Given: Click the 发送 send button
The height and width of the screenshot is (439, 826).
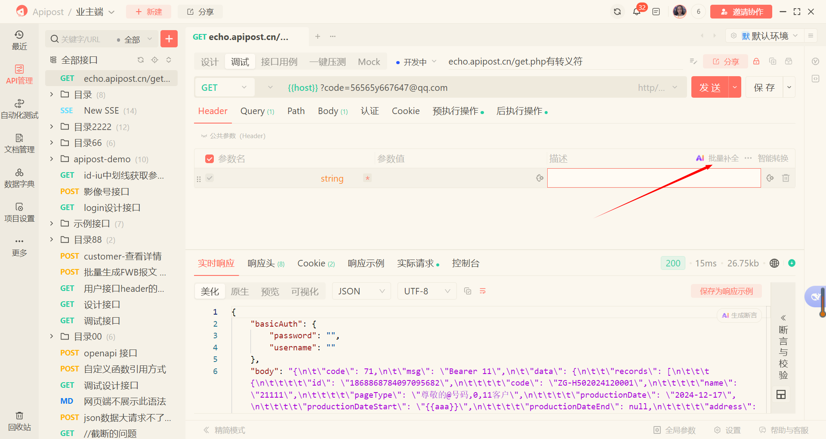Looking at the screenshot, I should point(710,87).
